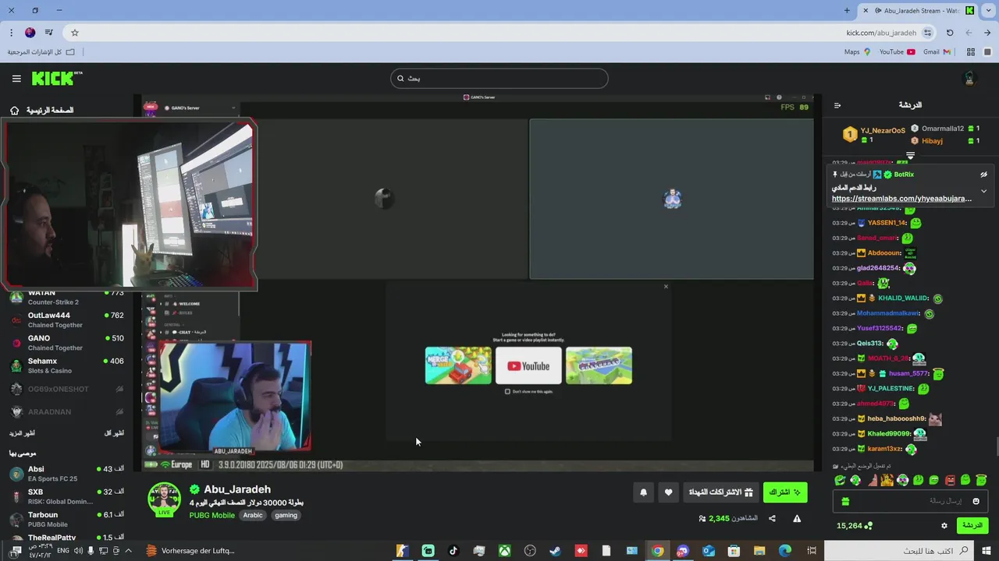Open the Kick hamburger menu
Viewport: 999px width, 561px height.
16,79
